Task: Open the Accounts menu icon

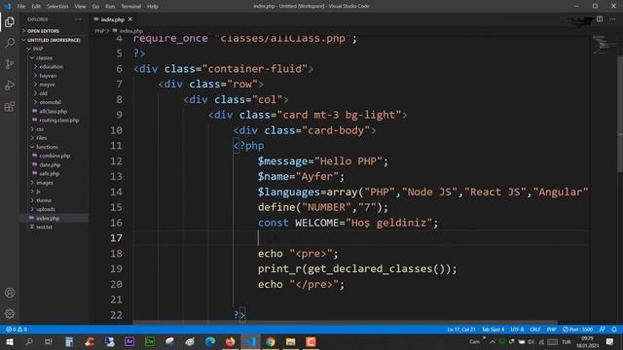Action: (x=10, y=293)
